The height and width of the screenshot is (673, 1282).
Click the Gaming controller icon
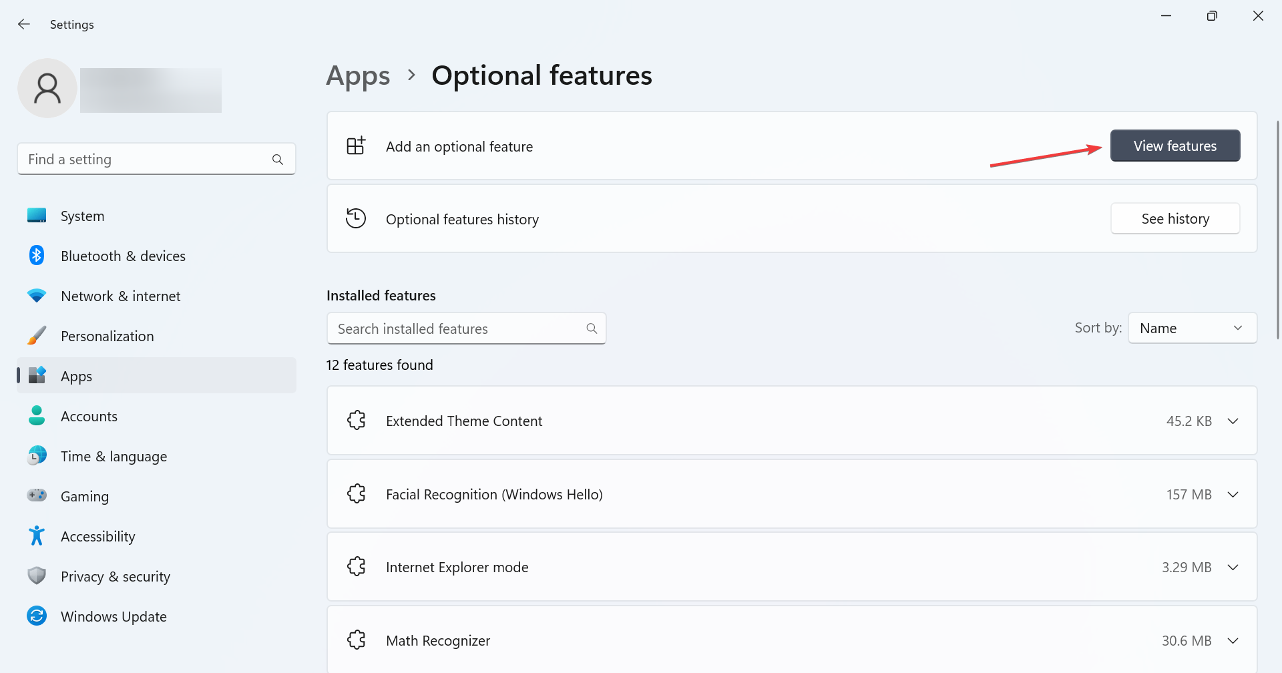tap(37, 495)
